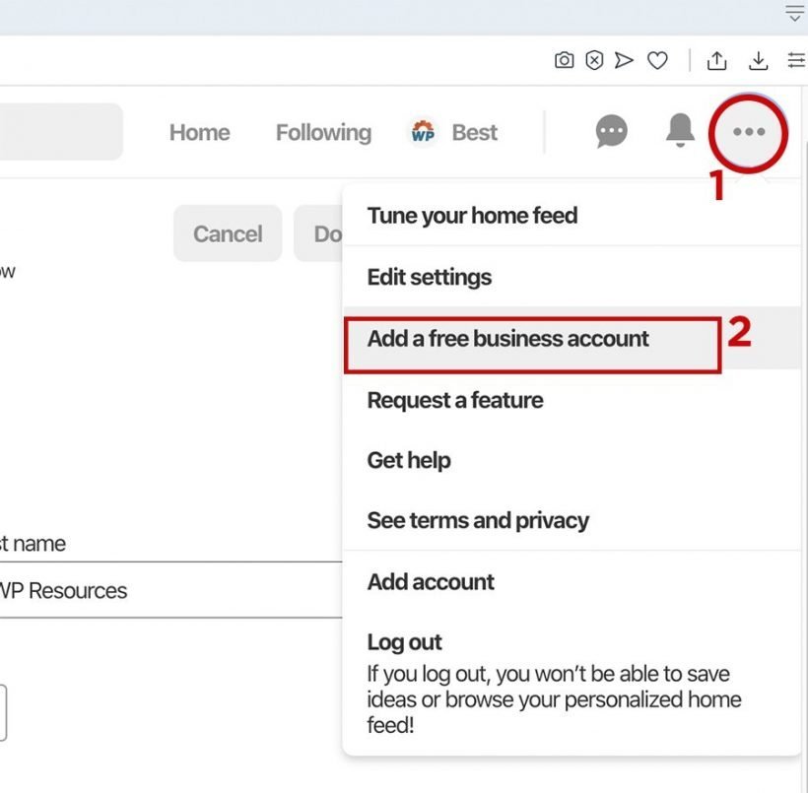Open See terms and privacy

point(571,520)
